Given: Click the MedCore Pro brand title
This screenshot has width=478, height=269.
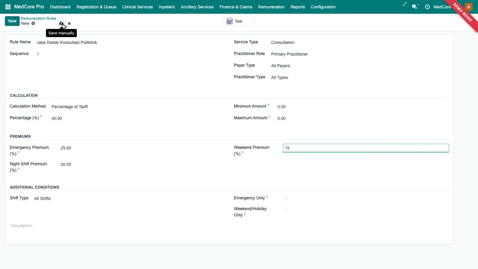Looking at the screenshot, I should pyautogui.click(x=29, y=6).
